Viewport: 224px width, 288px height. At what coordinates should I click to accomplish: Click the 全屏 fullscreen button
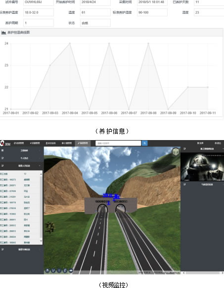point(200,143)
